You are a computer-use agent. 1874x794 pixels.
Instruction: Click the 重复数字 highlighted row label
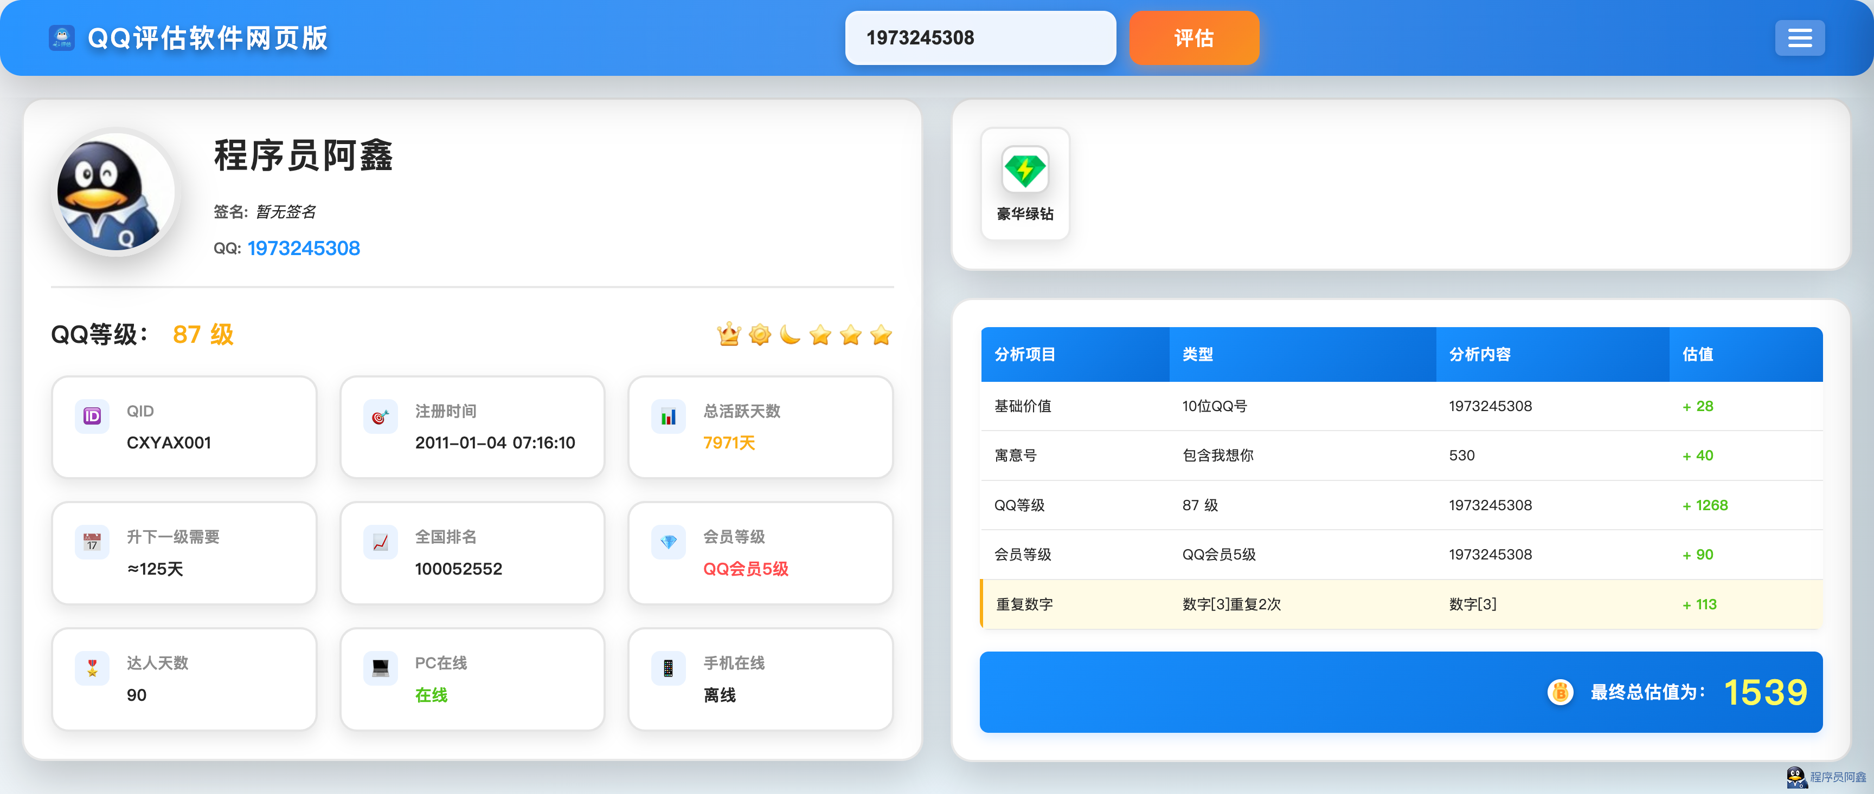click(x=1024, y=604)
